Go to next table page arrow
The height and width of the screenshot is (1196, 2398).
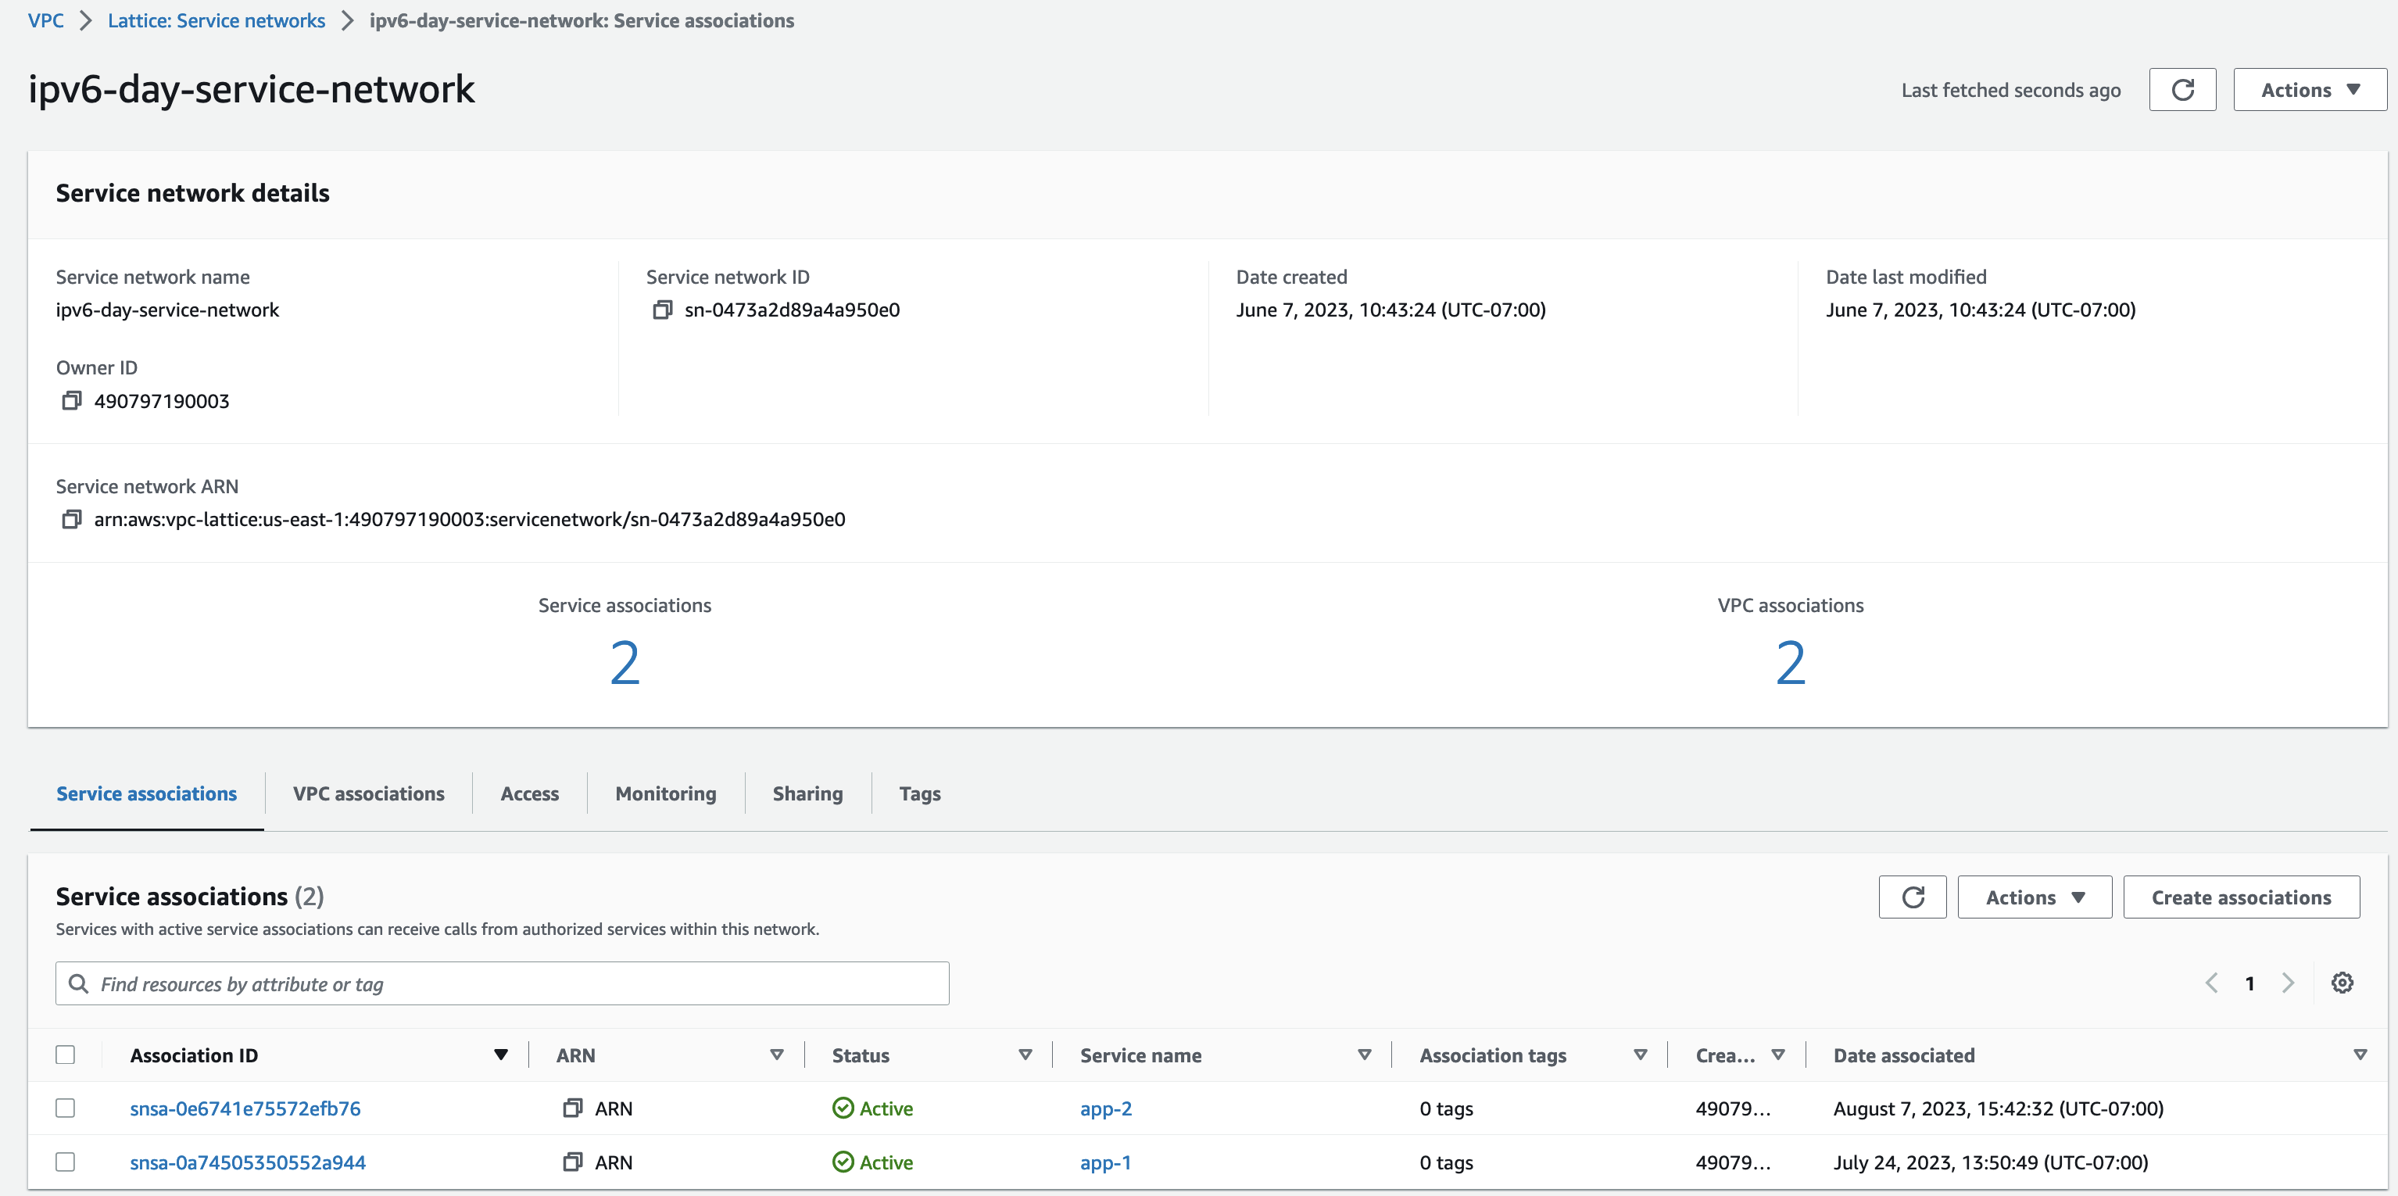[x=2287, y=983]
